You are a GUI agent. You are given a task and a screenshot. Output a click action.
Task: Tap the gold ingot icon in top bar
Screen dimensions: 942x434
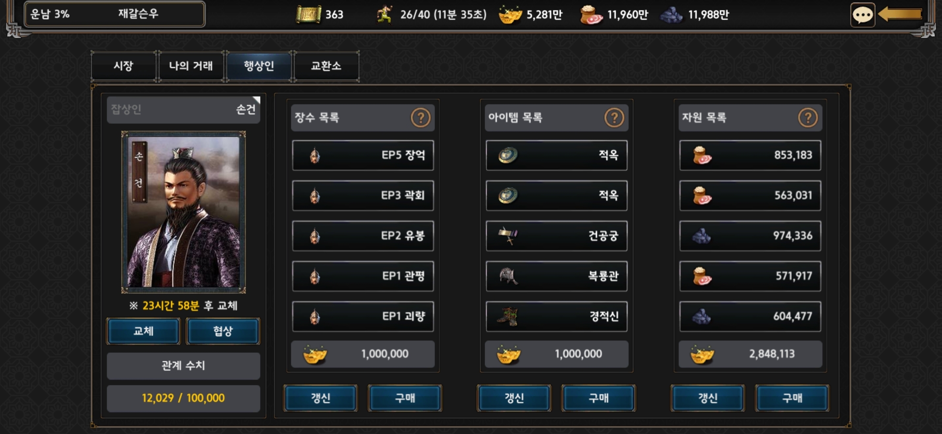pos(510,15)
